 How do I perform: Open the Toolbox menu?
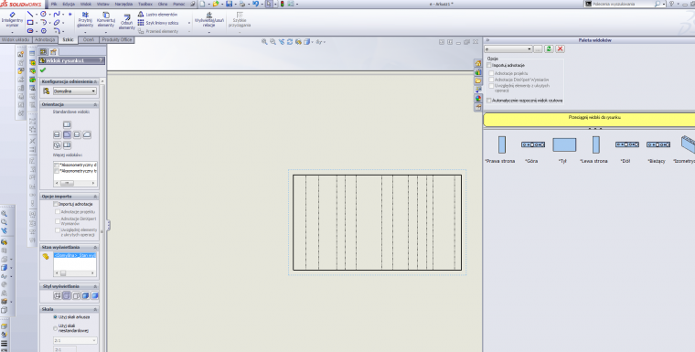click(x=145, y=4)
